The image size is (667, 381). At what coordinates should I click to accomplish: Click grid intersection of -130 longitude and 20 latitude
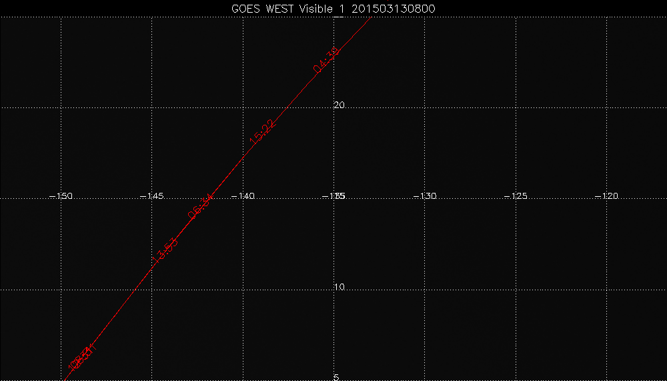[425, 107]
